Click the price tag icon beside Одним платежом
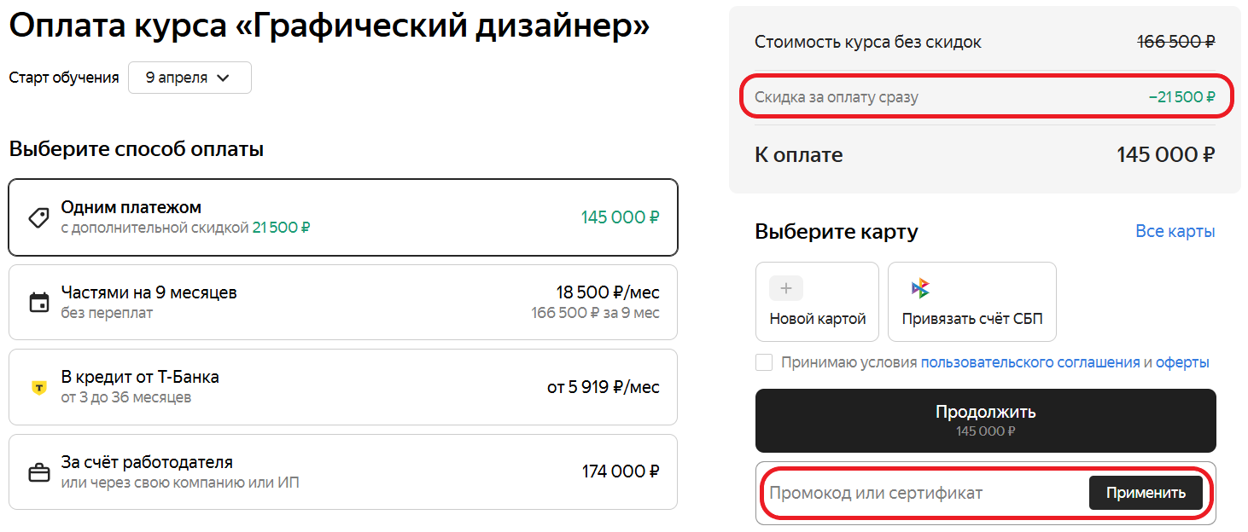 tap(38, 217)
